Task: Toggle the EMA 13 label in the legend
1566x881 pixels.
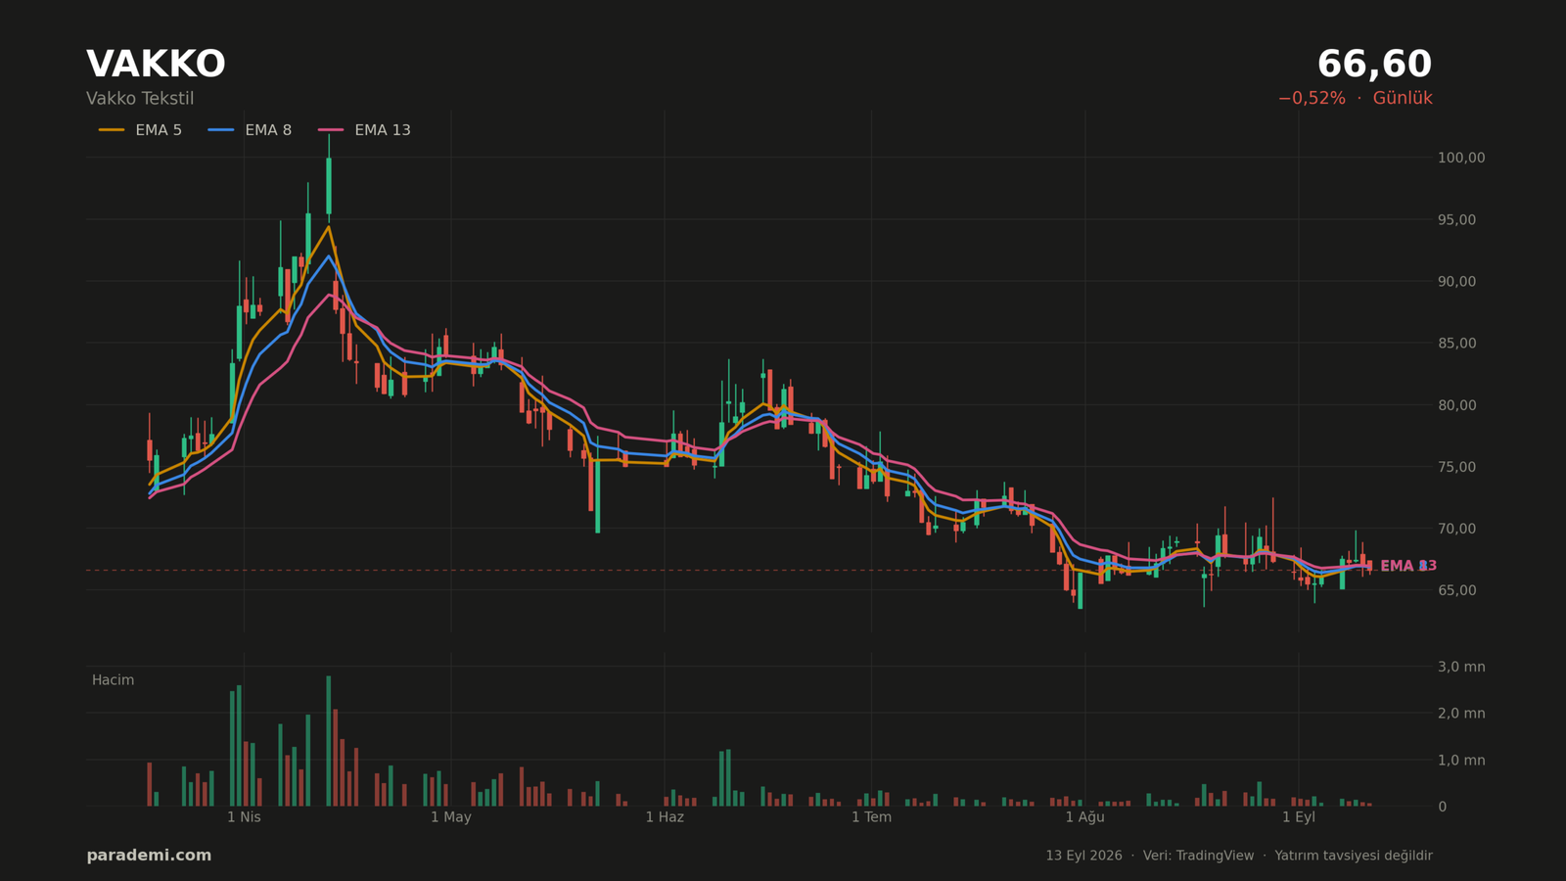Action: pyautogui.click(x=383, y=130)
